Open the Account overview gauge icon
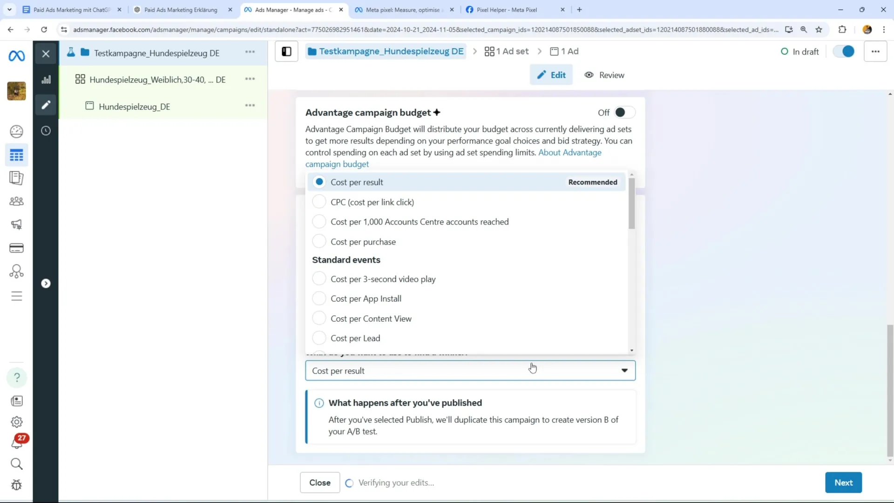The height and width of the screenshot is (503, 894). pos(17,132)
